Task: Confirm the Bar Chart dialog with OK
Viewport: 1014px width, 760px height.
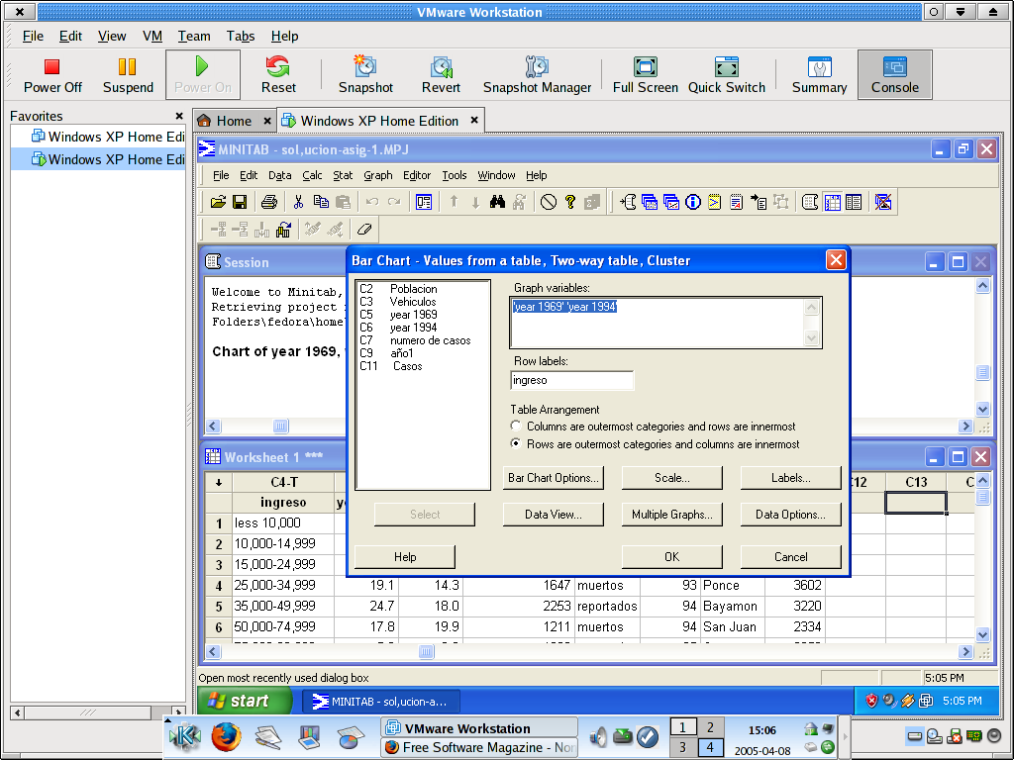Action: pyautogui.click(x=672, y=556)
